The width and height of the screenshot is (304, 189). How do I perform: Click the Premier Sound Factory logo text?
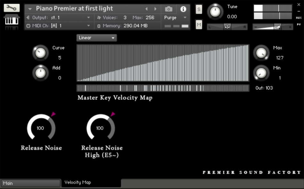pos(252,172)
